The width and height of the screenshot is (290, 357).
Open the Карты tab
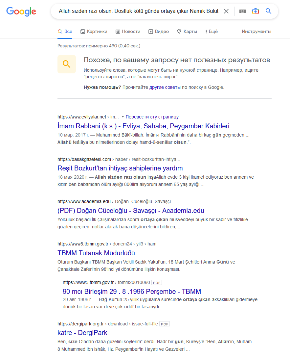(187, 31)
